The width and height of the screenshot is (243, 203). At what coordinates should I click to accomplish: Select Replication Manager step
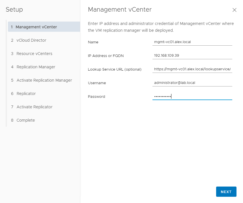pos(36,67)
